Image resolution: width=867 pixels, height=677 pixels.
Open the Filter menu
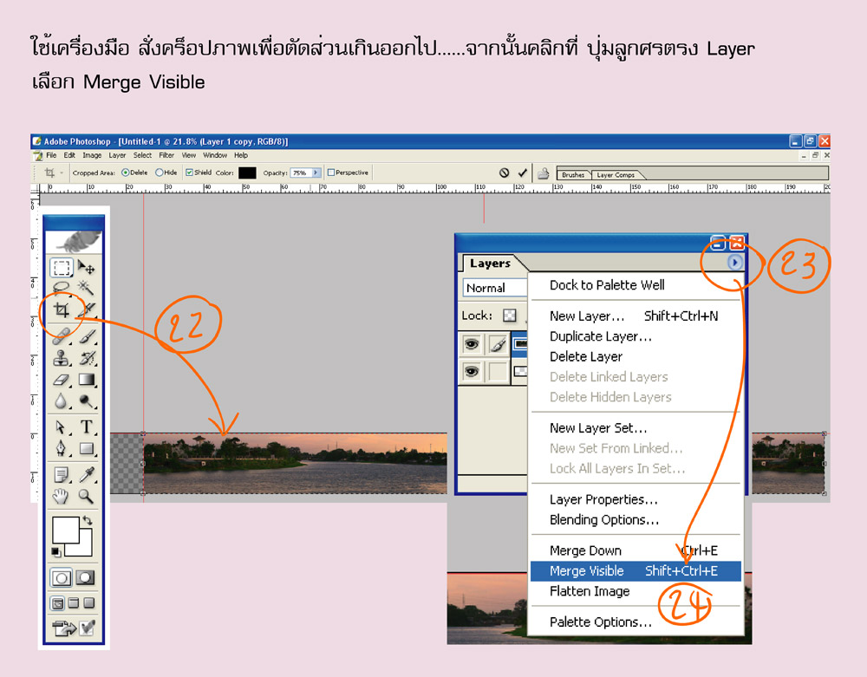coord(166,155)
